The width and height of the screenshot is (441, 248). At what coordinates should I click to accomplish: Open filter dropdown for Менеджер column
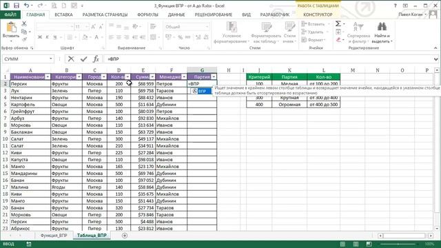[184, 76]
